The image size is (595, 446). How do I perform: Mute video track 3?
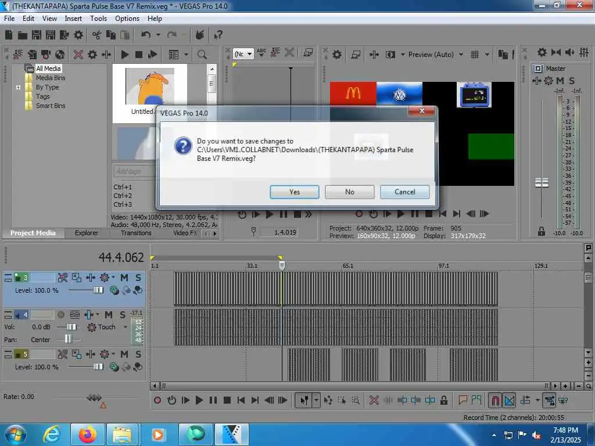coord(124,278)
